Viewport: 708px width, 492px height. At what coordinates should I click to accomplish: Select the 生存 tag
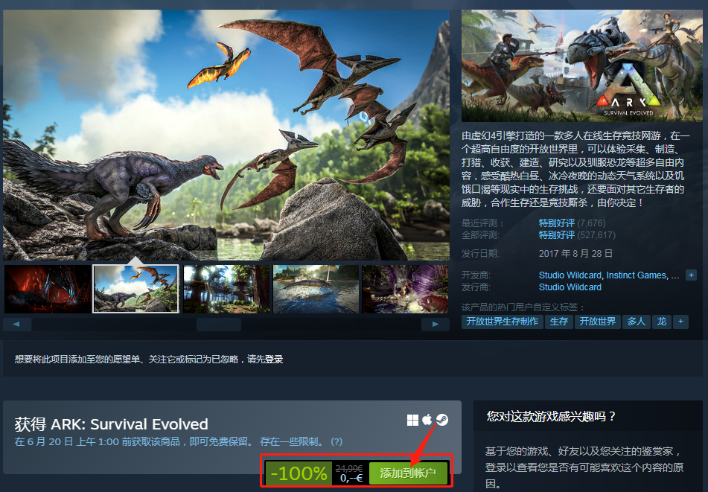tap(559, 322)
